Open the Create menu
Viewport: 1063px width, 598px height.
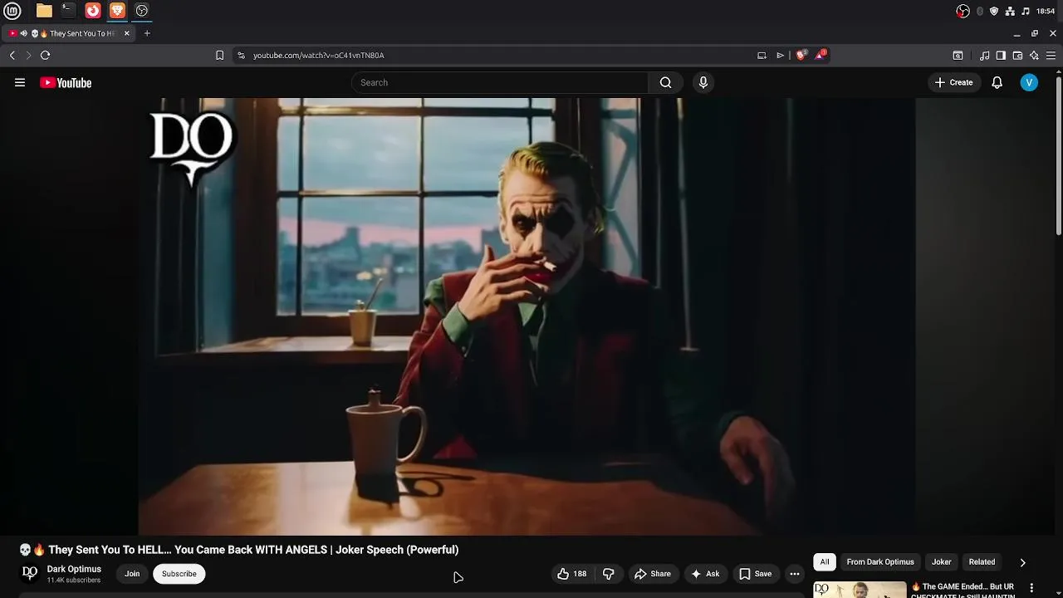pyautogui.click(x=953, y=82)
